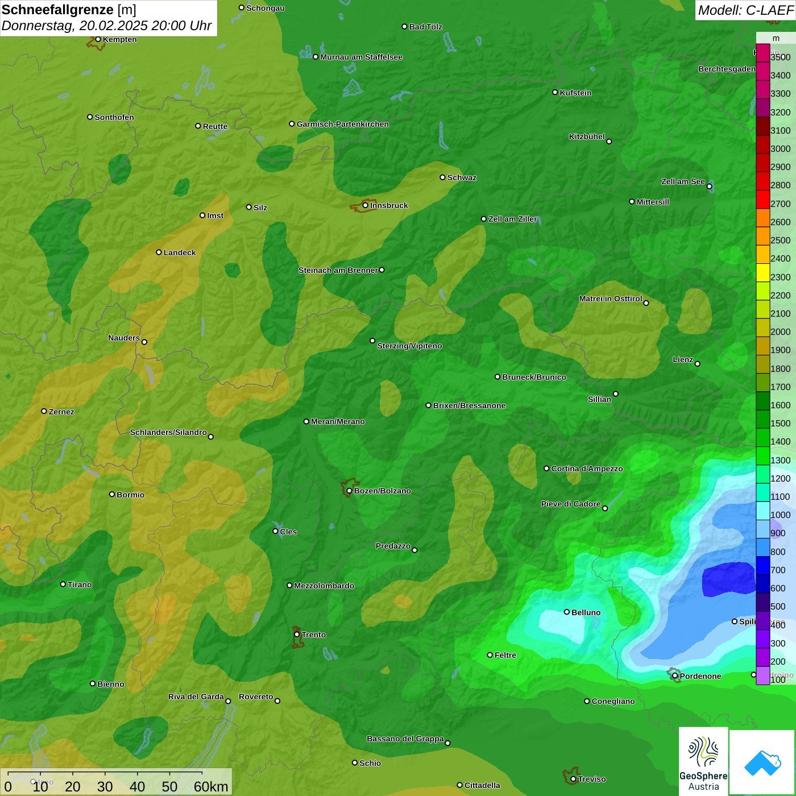Select the 2300 m yellow legend swatch
Screen dimensions: 796x796
tap(762, 273)
